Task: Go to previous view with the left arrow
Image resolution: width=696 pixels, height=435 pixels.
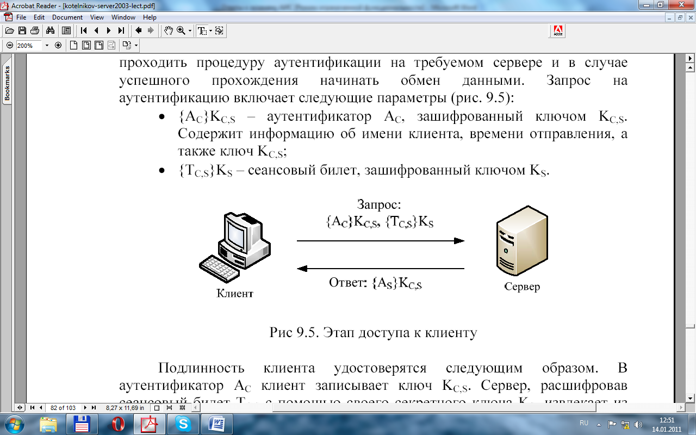Action: tap(138, 30)
